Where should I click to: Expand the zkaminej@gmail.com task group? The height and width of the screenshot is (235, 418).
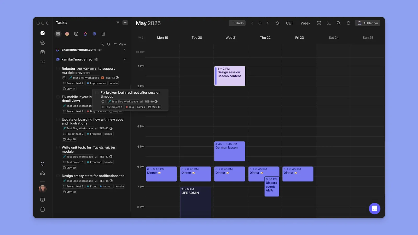[125, 50]
